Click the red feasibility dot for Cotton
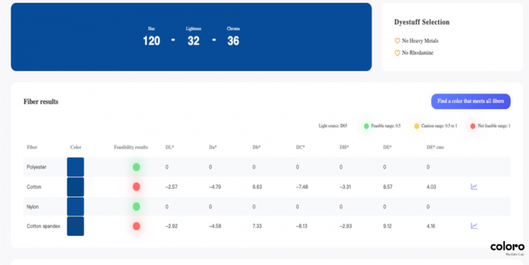Viewport: 529px width, 265px height. (x=136, y=187)
